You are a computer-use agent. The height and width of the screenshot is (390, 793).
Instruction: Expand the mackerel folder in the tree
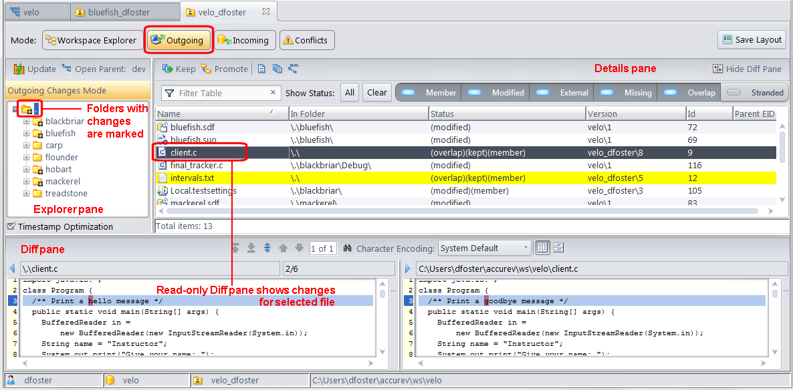(27, 182)
